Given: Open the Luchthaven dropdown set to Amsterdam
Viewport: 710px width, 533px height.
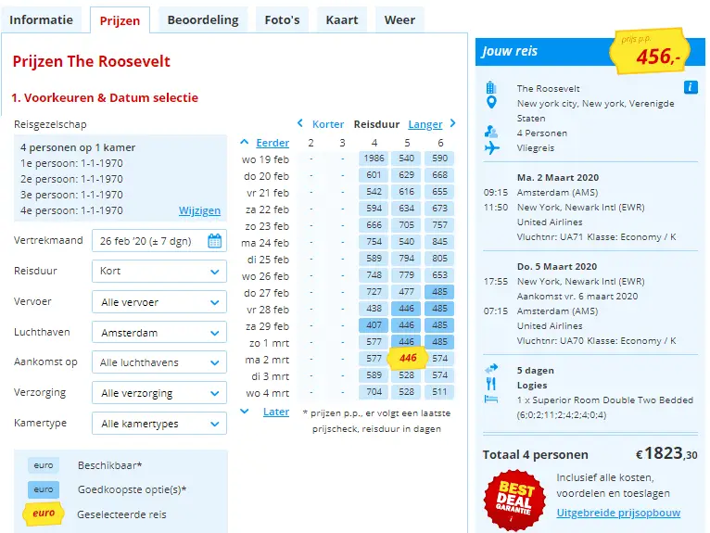Looking at the screenshot, I should pyautogui.click(x=159, y=333).
